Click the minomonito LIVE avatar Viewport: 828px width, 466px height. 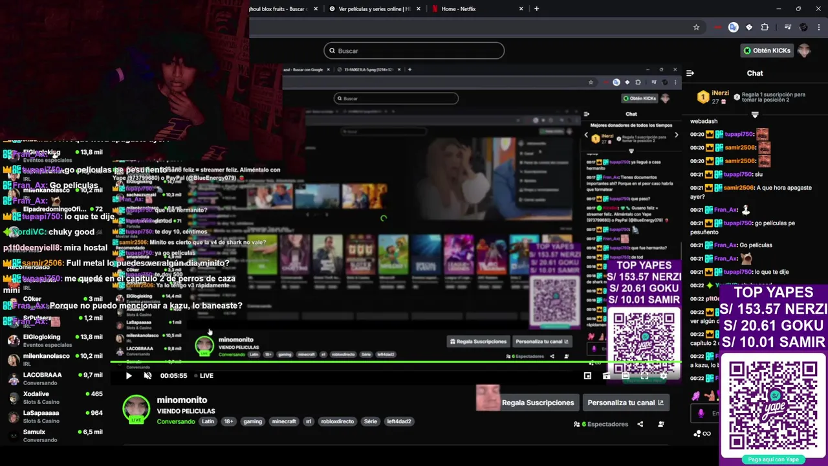pos(136,409)
